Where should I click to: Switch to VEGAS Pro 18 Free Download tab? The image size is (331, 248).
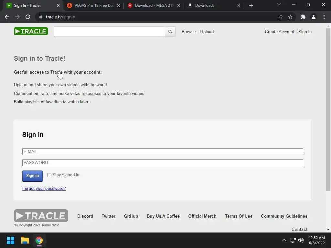click(x=93, y=5)
